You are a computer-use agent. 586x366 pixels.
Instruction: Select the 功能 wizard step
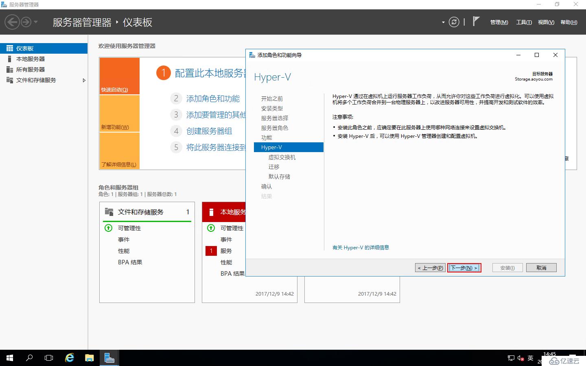[x=267, y=138]
